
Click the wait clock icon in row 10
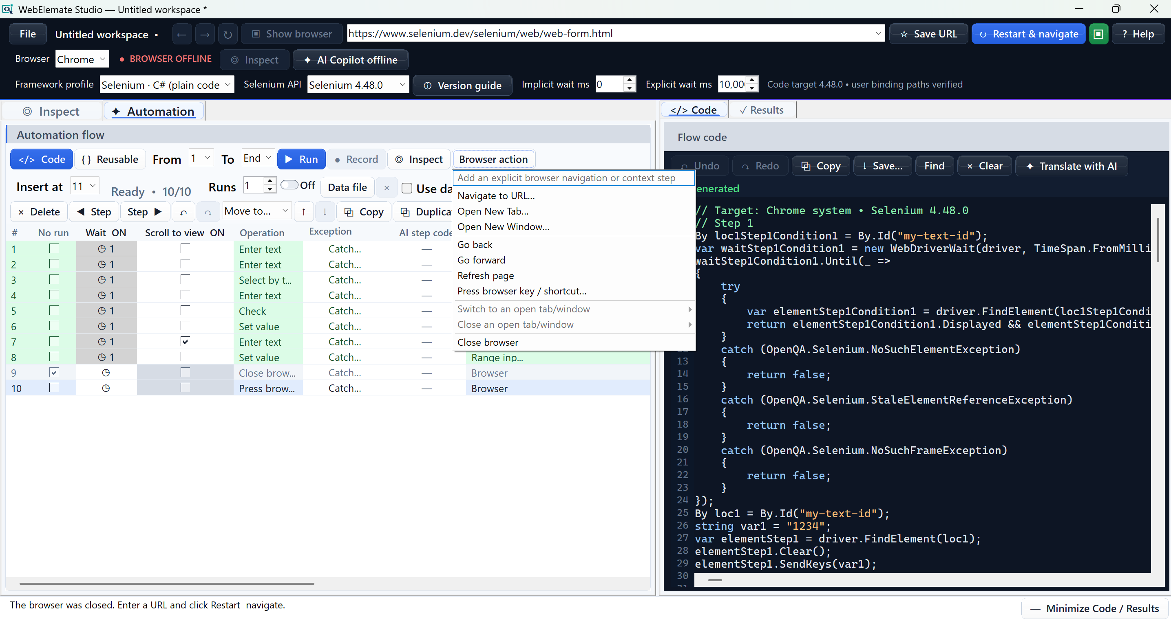coord(106,388)
